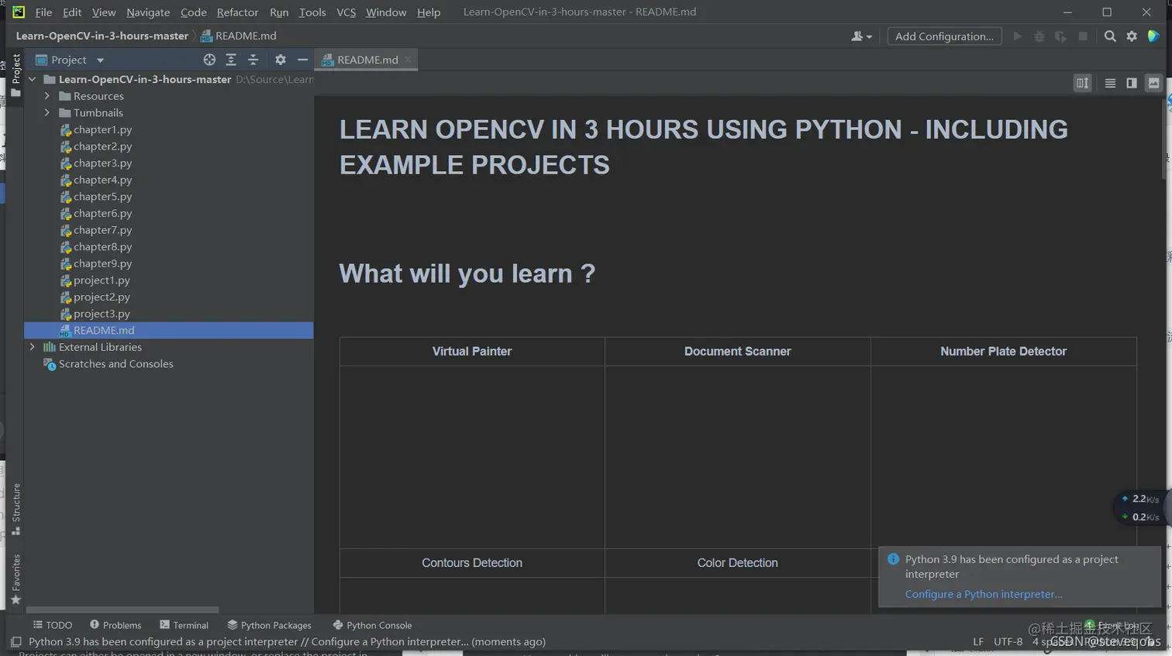Toggle tool window bars status icon

(16, 642)
